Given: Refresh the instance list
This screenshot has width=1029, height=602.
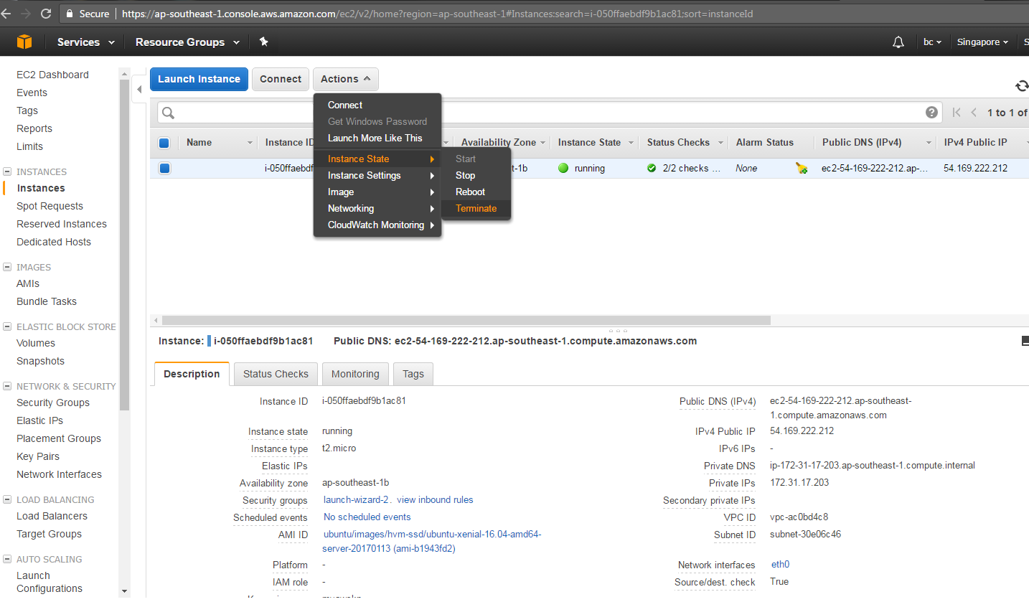Looking at the screenshot, I should 1021,85.
